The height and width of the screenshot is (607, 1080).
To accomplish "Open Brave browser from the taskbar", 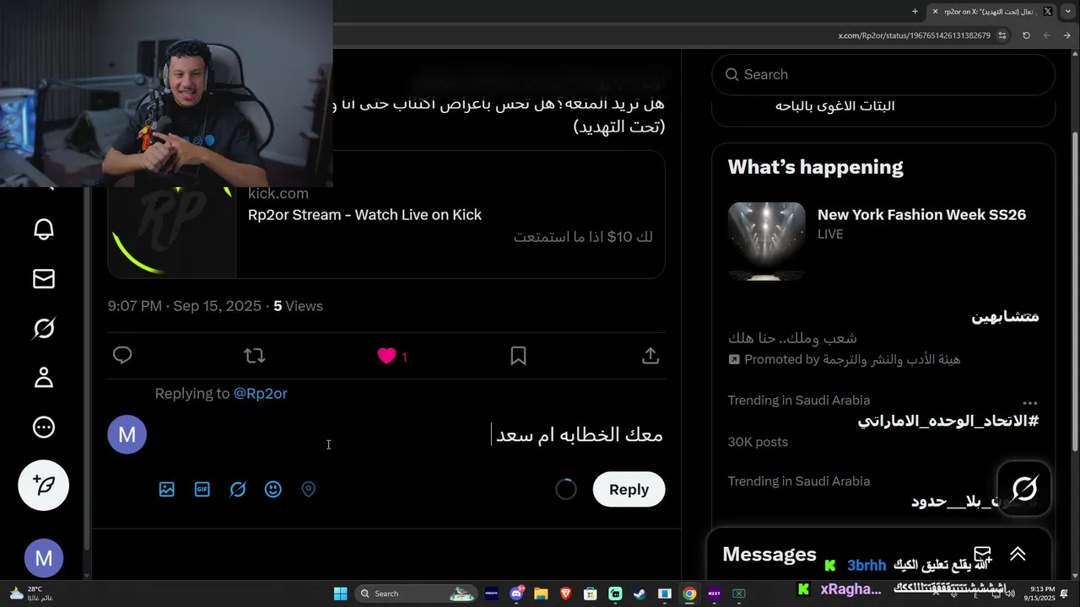I will click(x=565, y=594).
